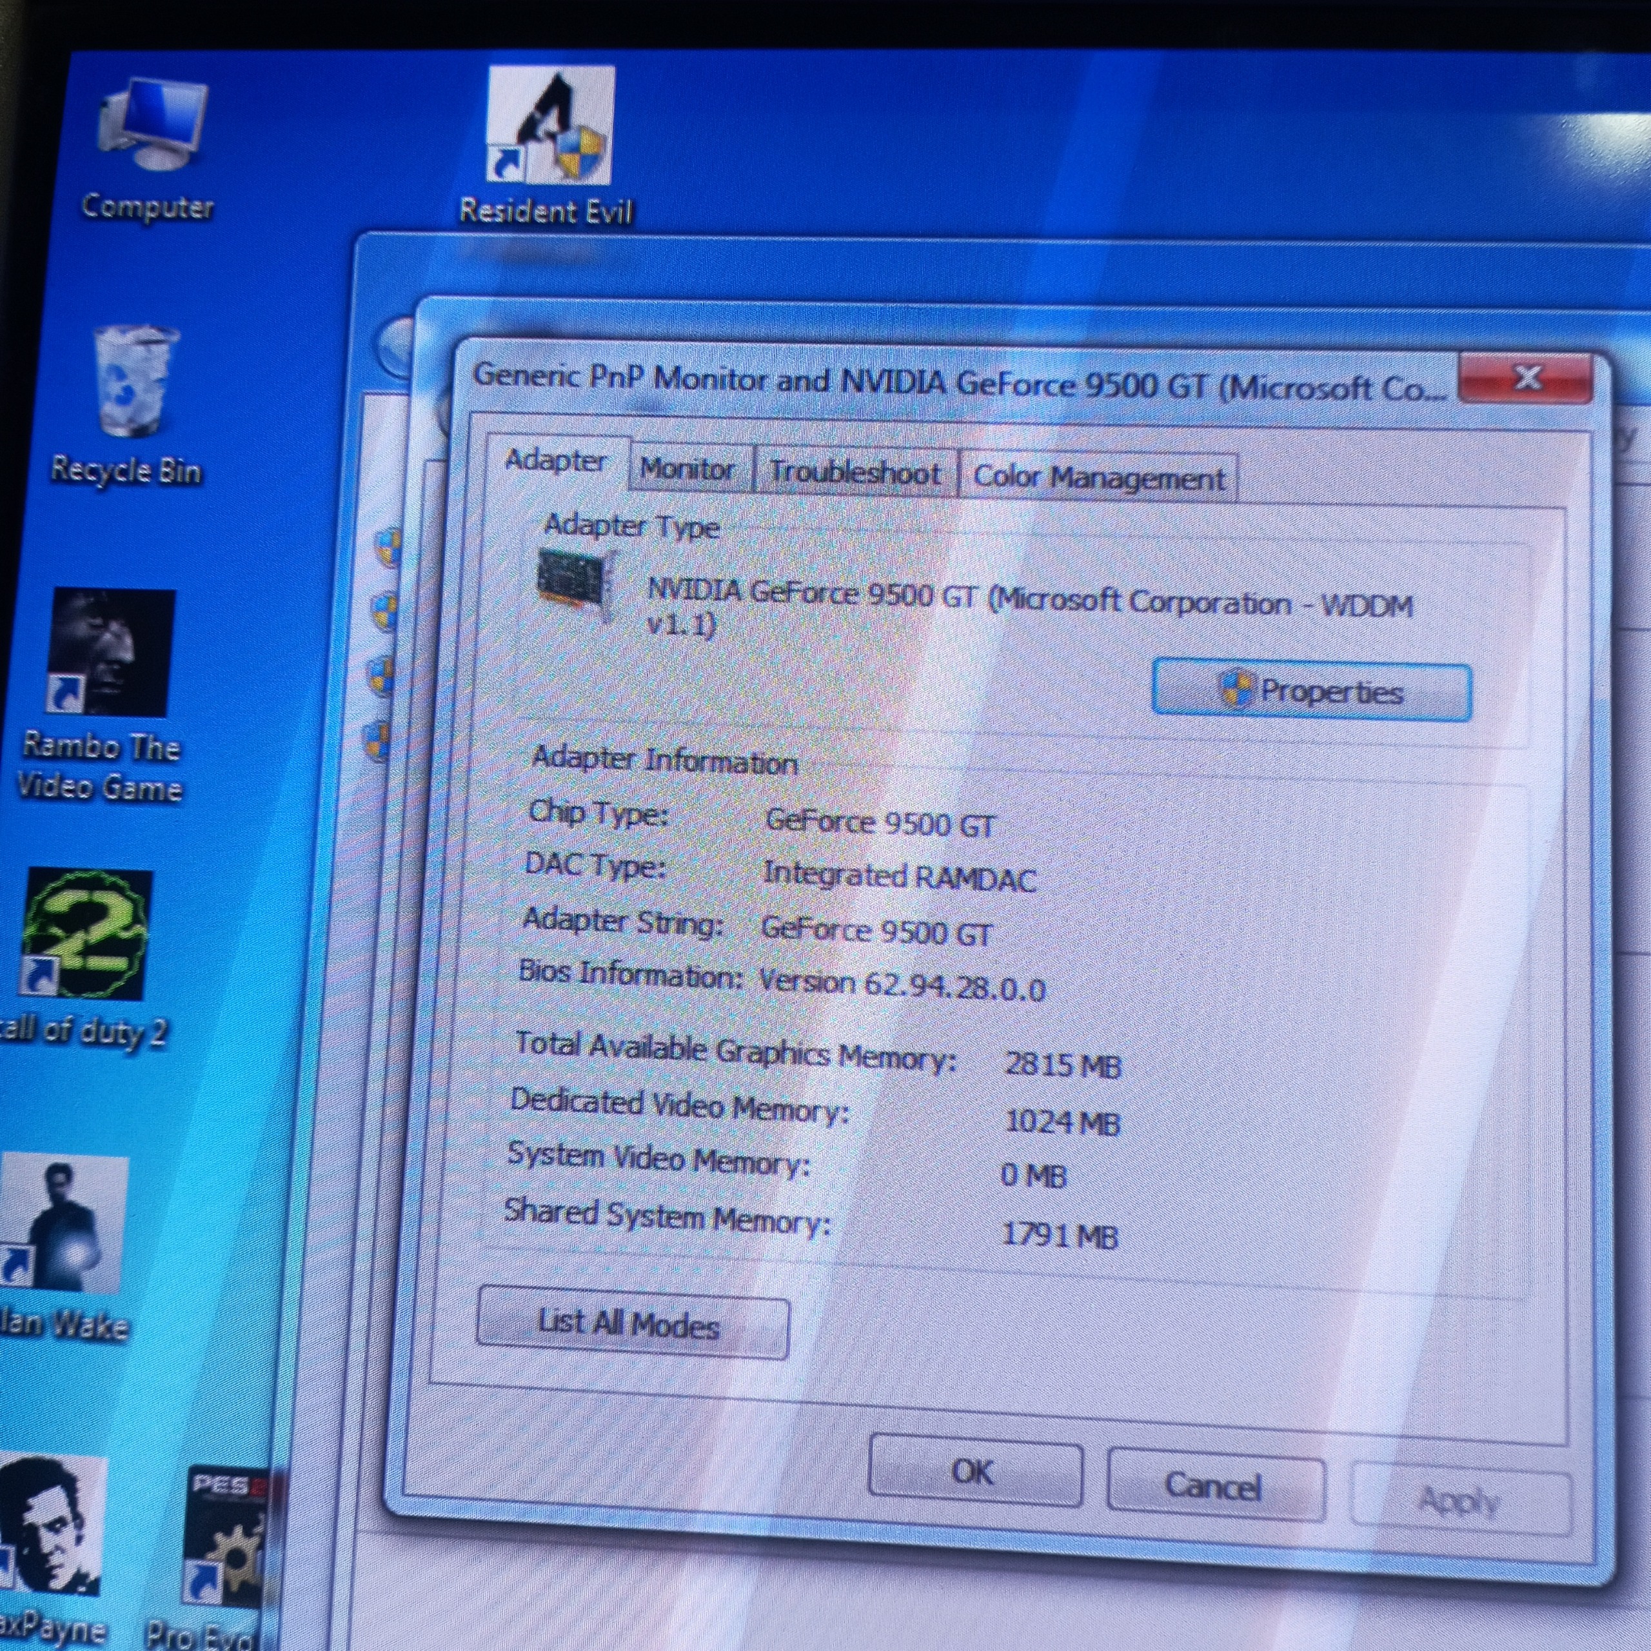The image size is (1651, 1651).
Task: Close the Generic PnP Monitor dialog
Action: coord(1527,379)
